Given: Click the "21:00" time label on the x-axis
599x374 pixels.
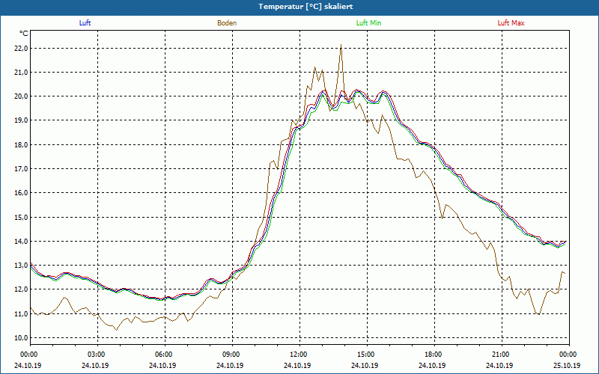Looking at the screenshot, I should click(x=502, y=355).
